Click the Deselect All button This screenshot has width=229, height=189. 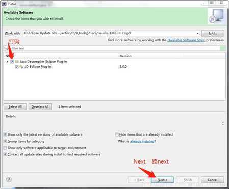[40, 107]
